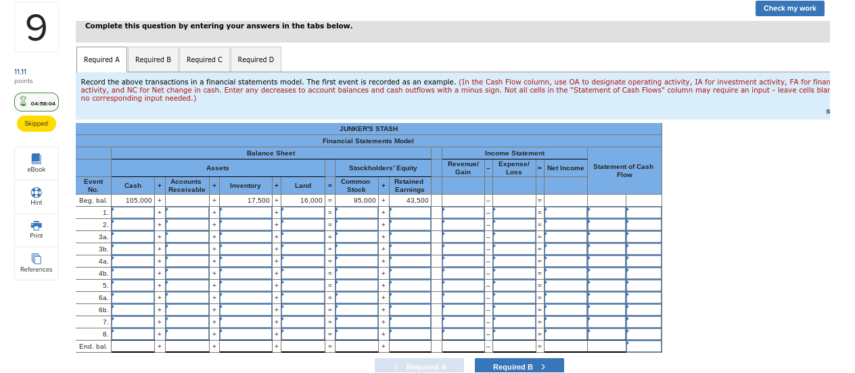Click the 11.11 points label

coord(23,76)
